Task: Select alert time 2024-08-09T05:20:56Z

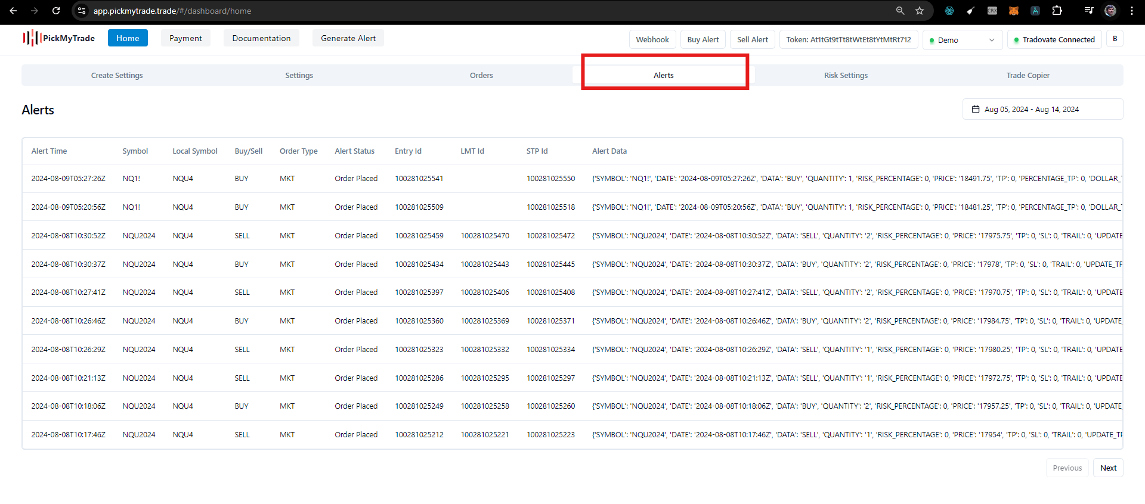Action: pos(68,207)
